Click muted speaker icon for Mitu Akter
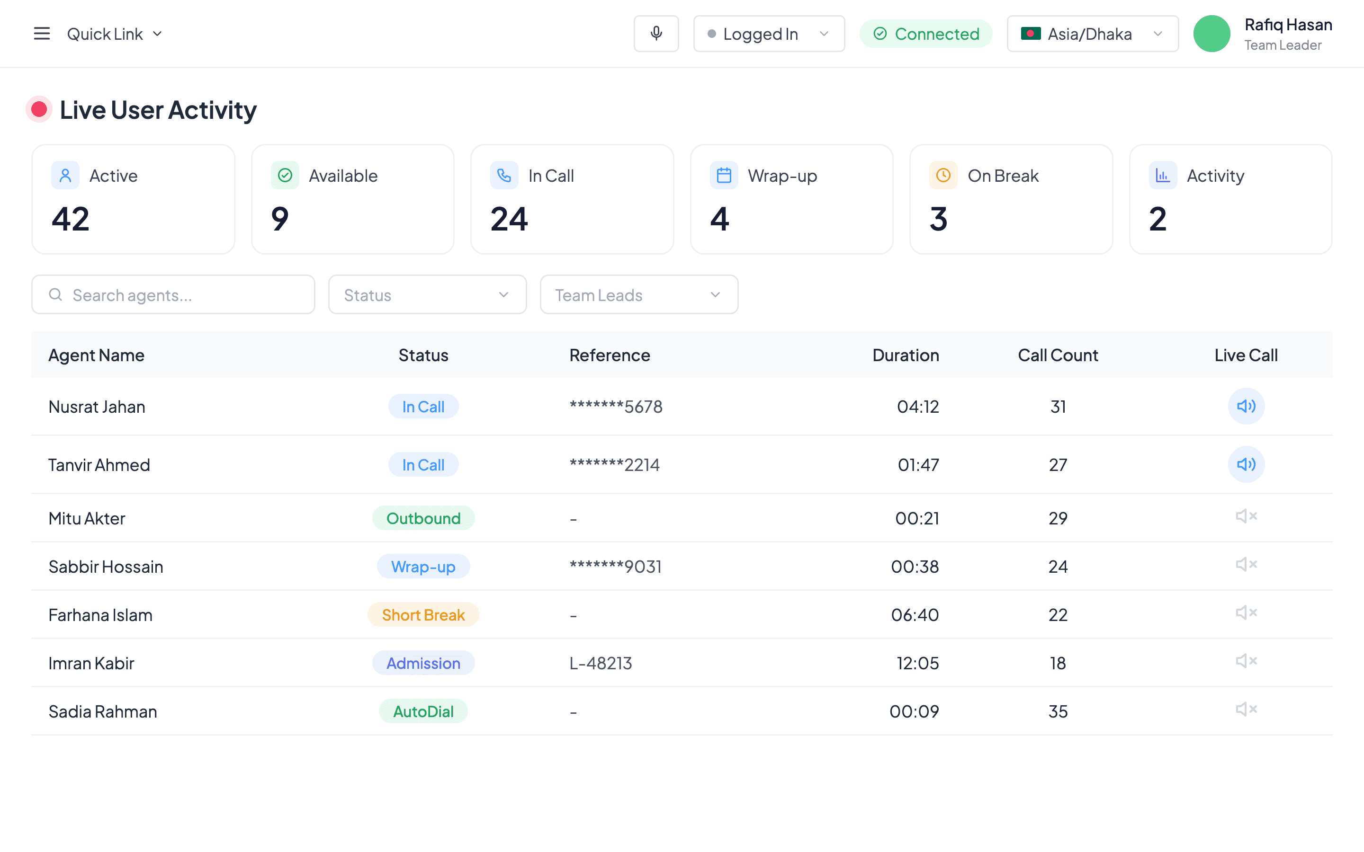1364x852 pixels. point(1246,516)
